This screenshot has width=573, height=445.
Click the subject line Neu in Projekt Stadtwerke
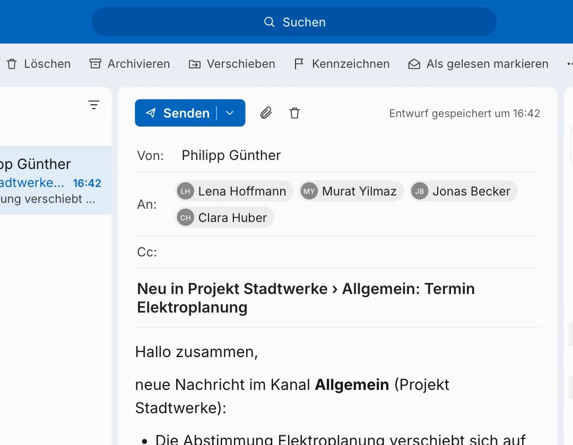(x=306, y=298)
